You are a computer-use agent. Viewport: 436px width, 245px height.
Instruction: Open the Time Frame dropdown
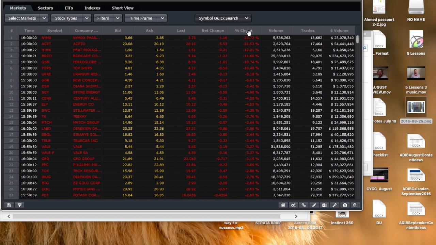click(145, 18)
